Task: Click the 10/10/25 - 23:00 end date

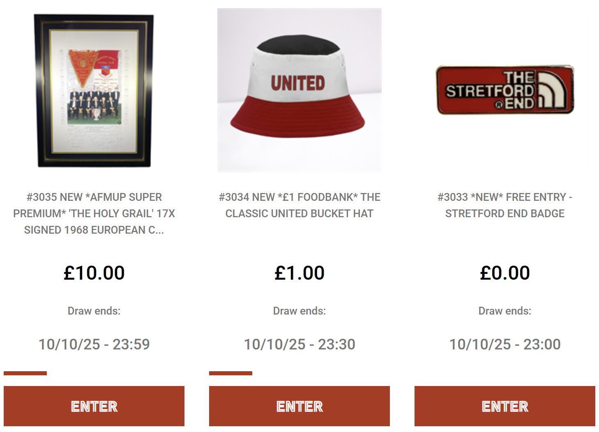Action: click(x=505, y=344)
